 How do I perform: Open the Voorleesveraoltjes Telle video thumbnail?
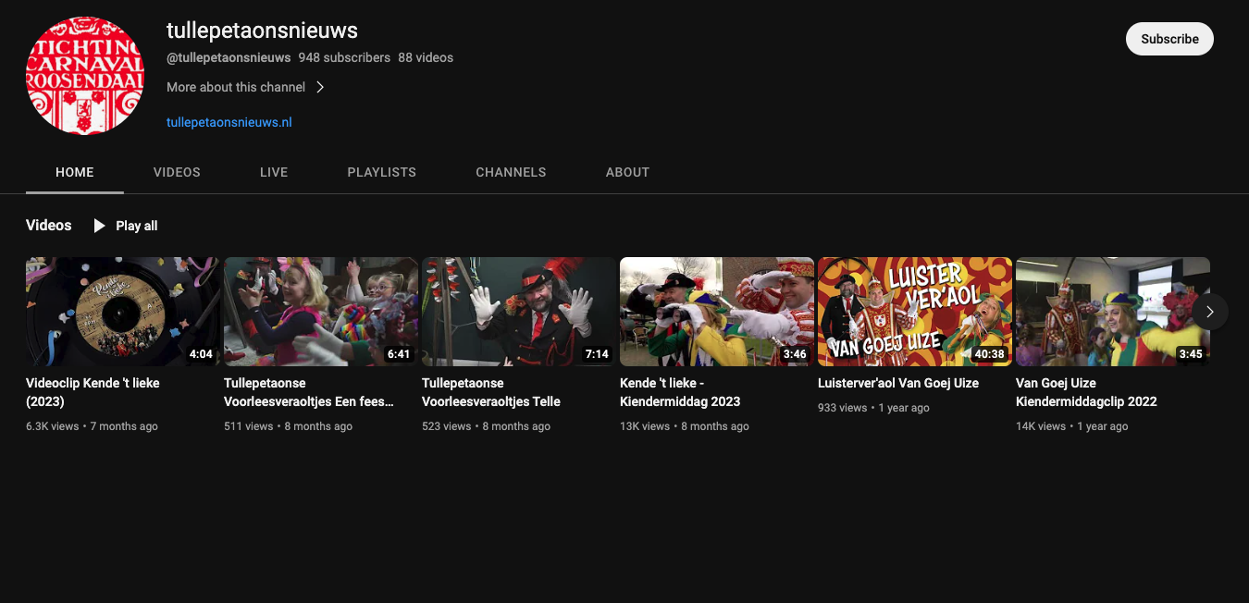click(518, 312)
